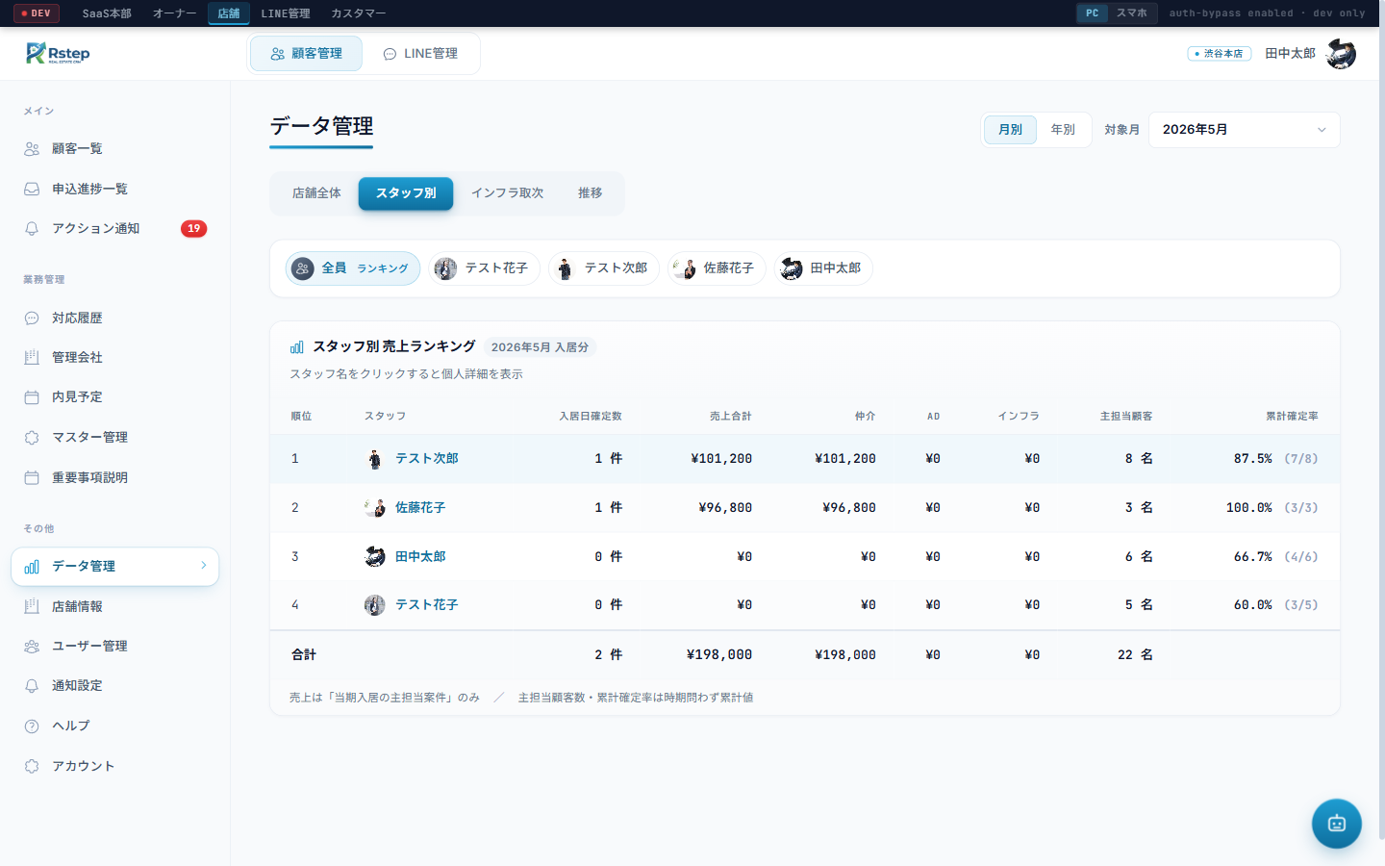
Task: Click the bar chart icon beside スタッフ別 売上ランキング
Action: tap(297, 347)
